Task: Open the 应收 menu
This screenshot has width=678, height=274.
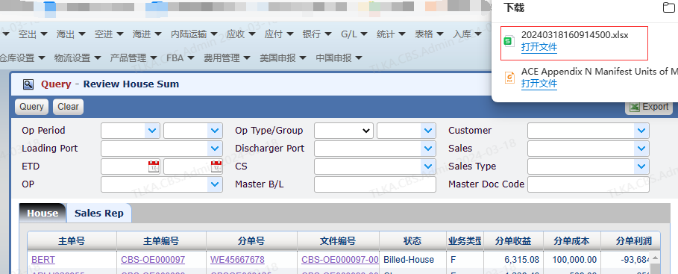Action: (240, 34)
